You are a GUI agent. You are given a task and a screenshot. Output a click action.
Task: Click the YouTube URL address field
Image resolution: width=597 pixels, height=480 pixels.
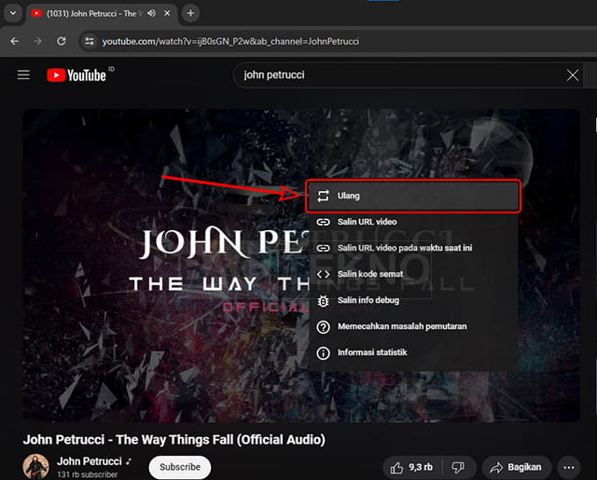pyautogui.click(x=230, y=41)
